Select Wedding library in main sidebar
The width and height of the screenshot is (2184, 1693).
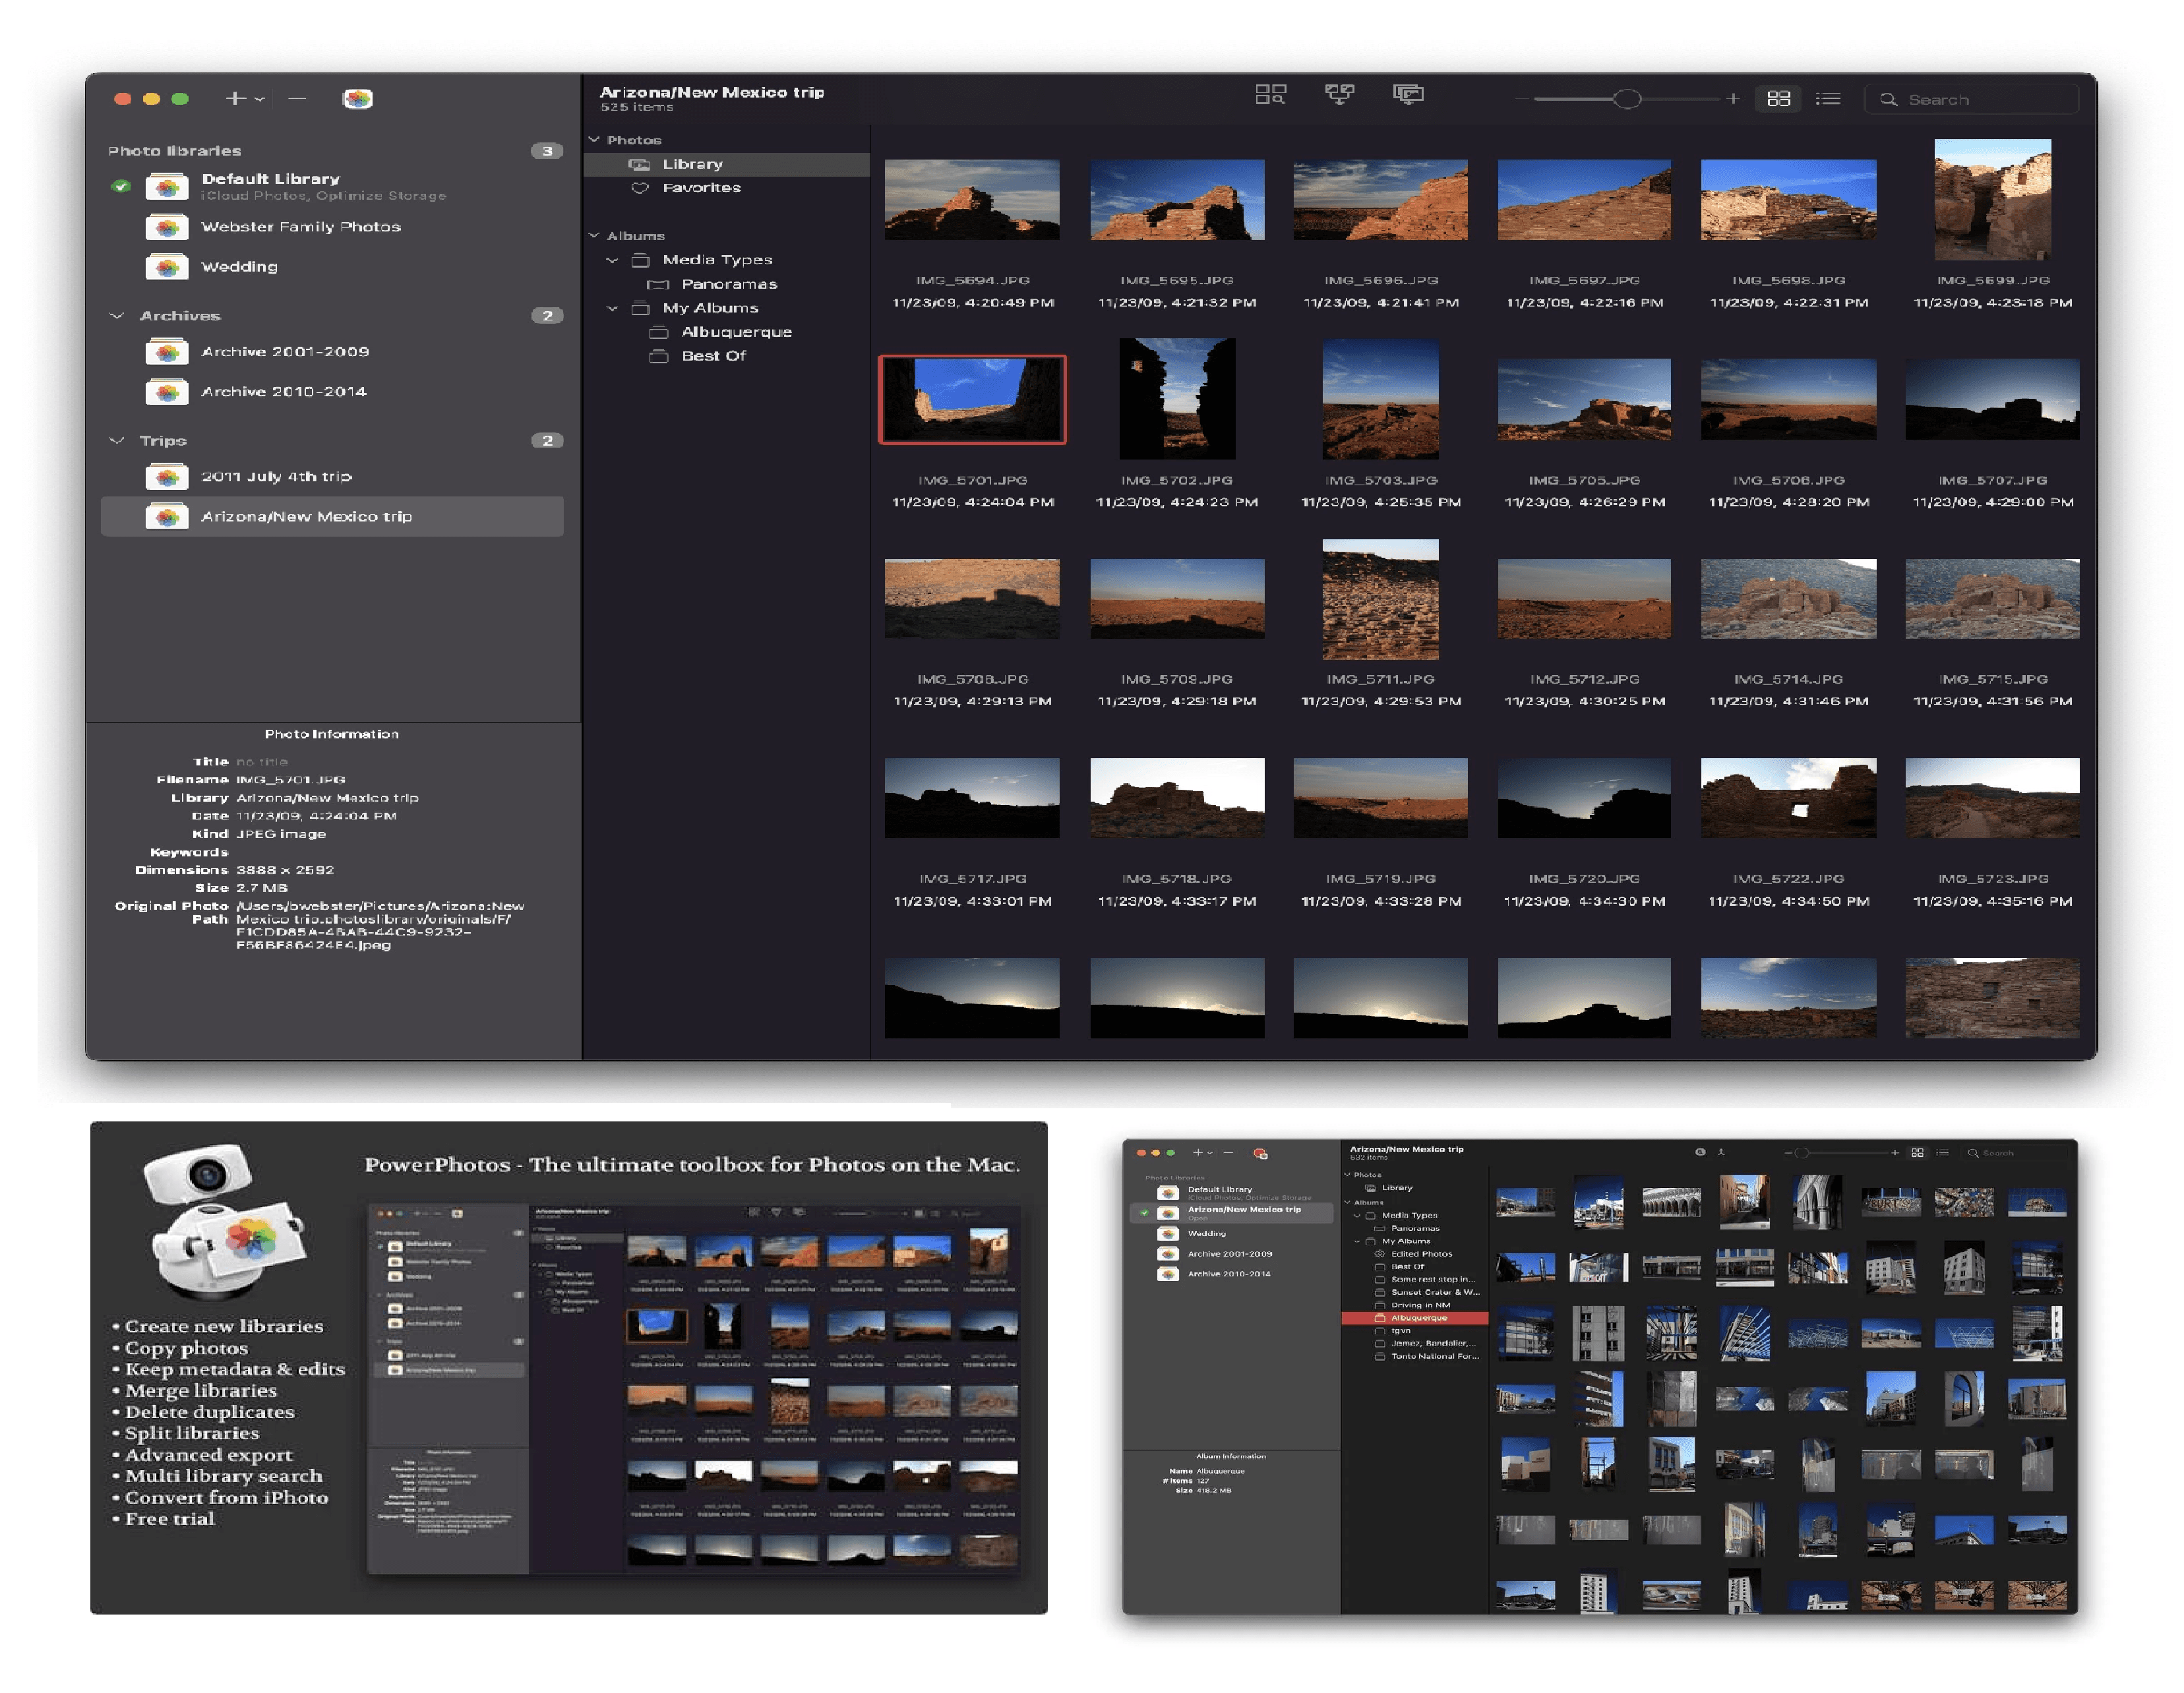point(332,267)
